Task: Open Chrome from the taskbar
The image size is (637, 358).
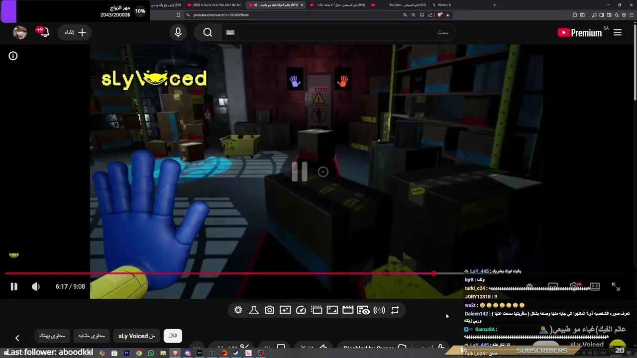Action: (139, 353)
